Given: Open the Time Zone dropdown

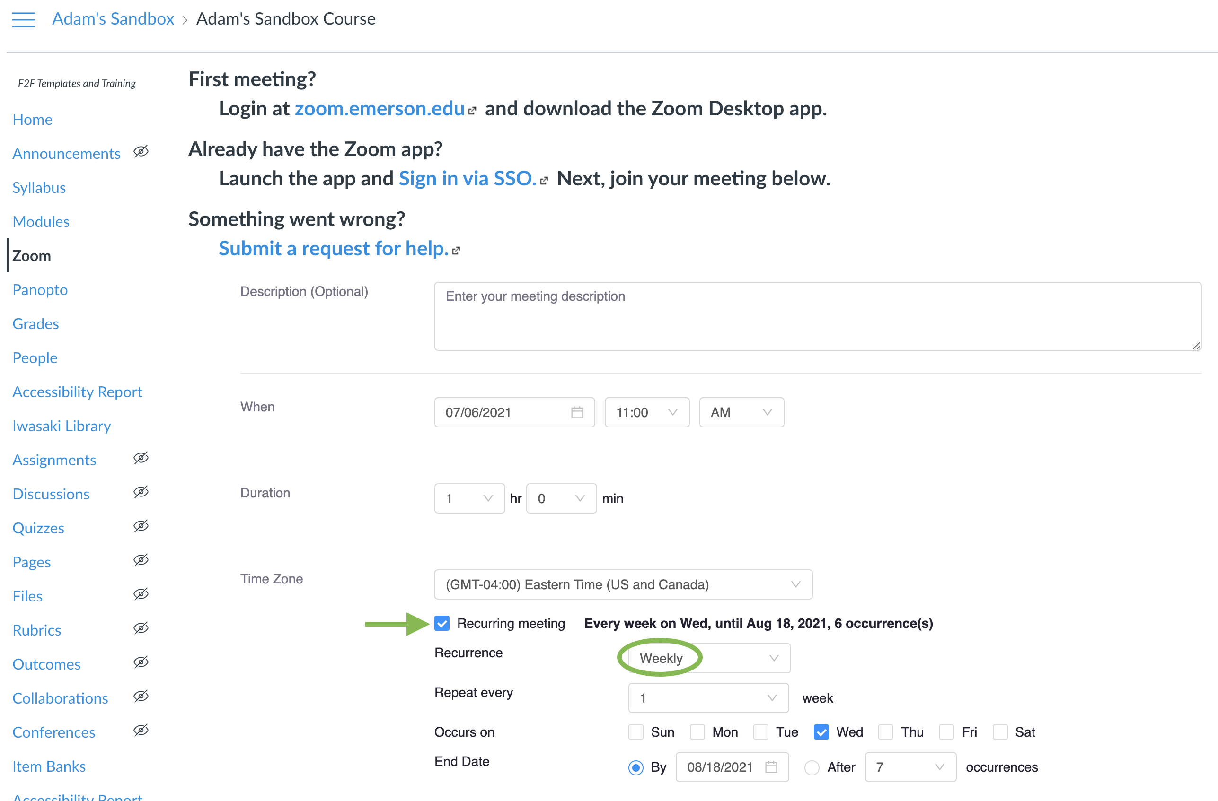Looking at the screenshot, I should coord(622,584).
